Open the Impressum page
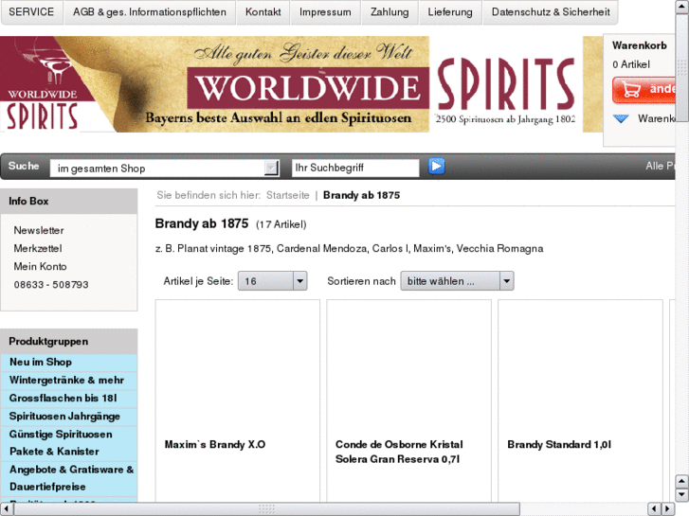 coord(325,12)
